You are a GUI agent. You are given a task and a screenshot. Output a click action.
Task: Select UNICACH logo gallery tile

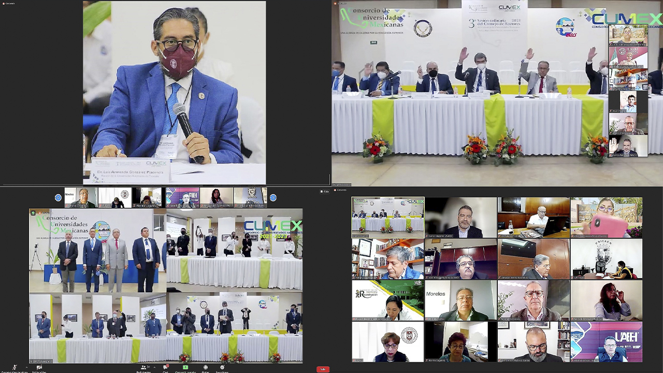(607, 259)
